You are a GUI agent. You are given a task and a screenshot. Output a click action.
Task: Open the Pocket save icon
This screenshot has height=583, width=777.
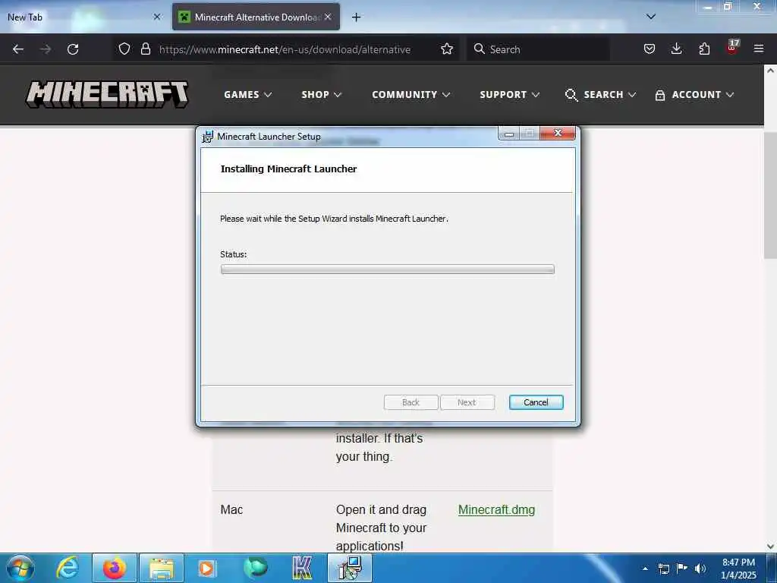point(650,49)
